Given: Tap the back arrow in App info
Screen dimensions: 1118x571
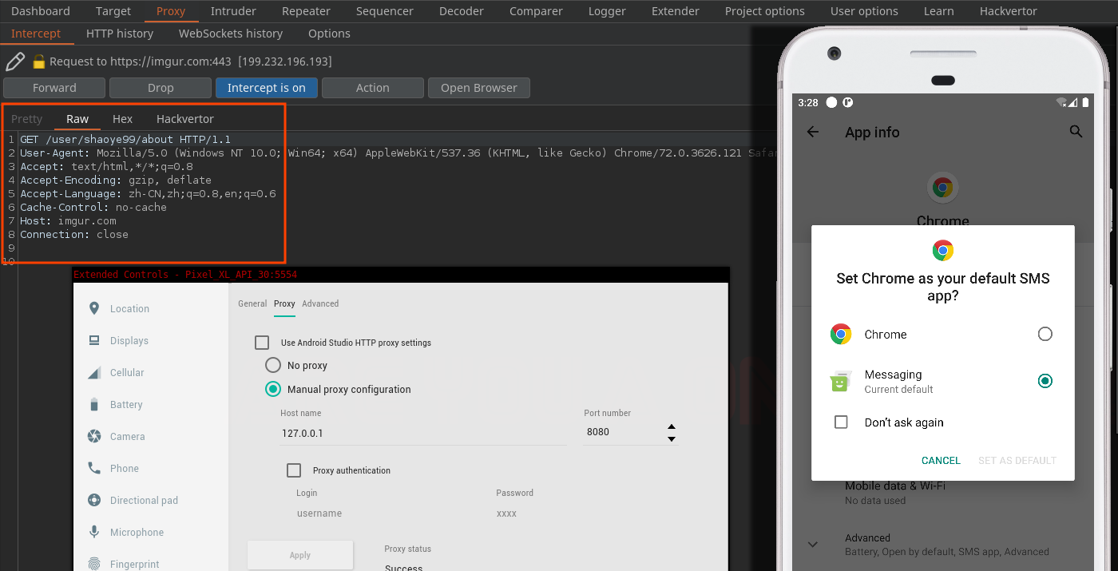Looking at the screenshot, I should [x=813, y=132].
